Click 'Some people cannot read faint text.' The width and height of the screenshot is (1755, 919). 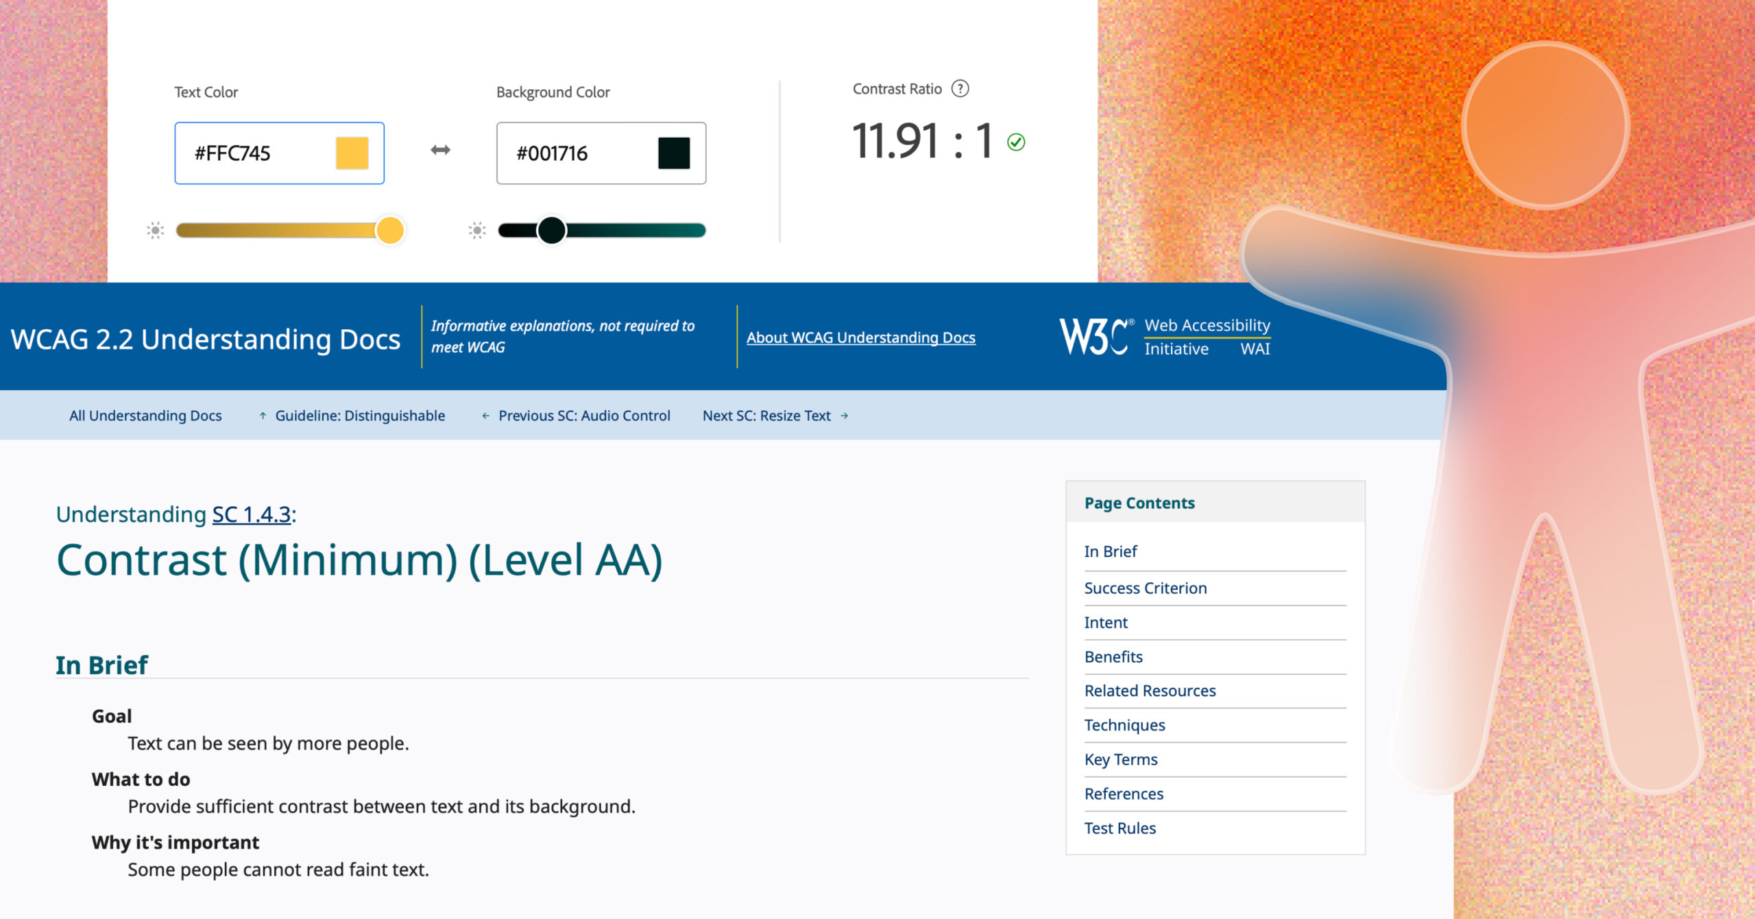tap(278, 870)
